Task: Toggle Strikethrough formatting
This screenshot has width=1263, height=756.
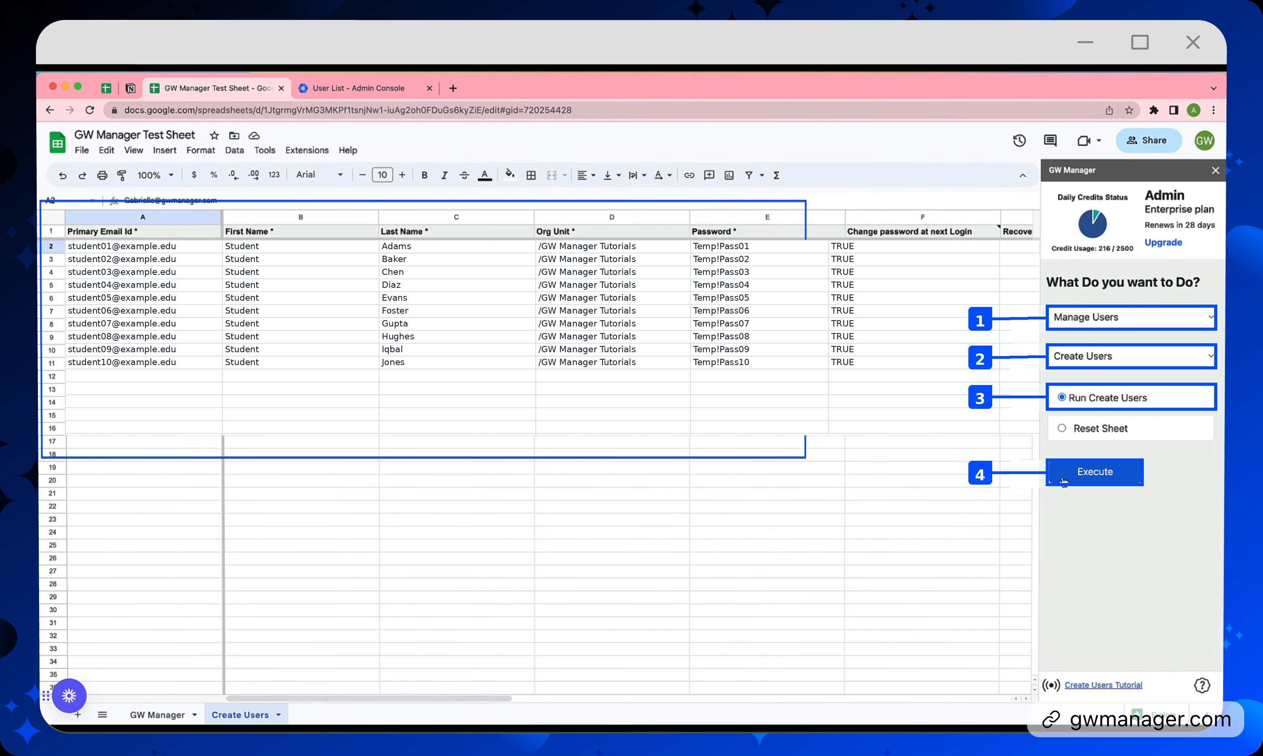Action: click(x=464, y=175)
